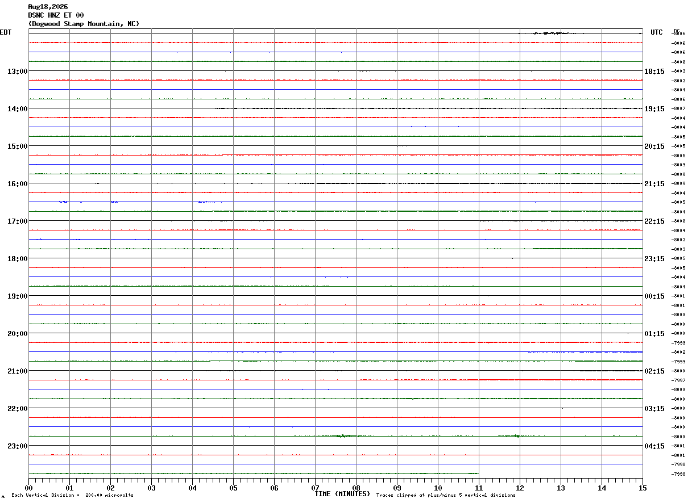Click minute 12 on the bottom time axis

pos(520,488)
